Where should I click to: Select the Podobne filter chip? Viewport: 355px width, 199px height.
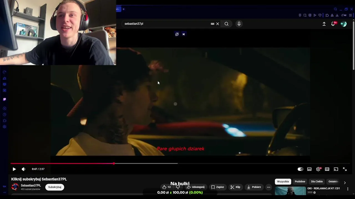coord(300,182)
